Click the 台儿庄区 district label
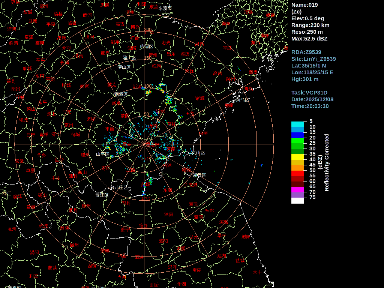This screenshot has width=384, height=288. coord(119,187)
